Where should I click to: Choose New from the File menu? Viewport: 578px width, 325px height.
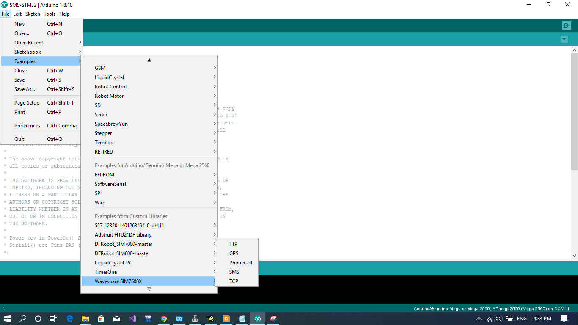coord(41,24)
